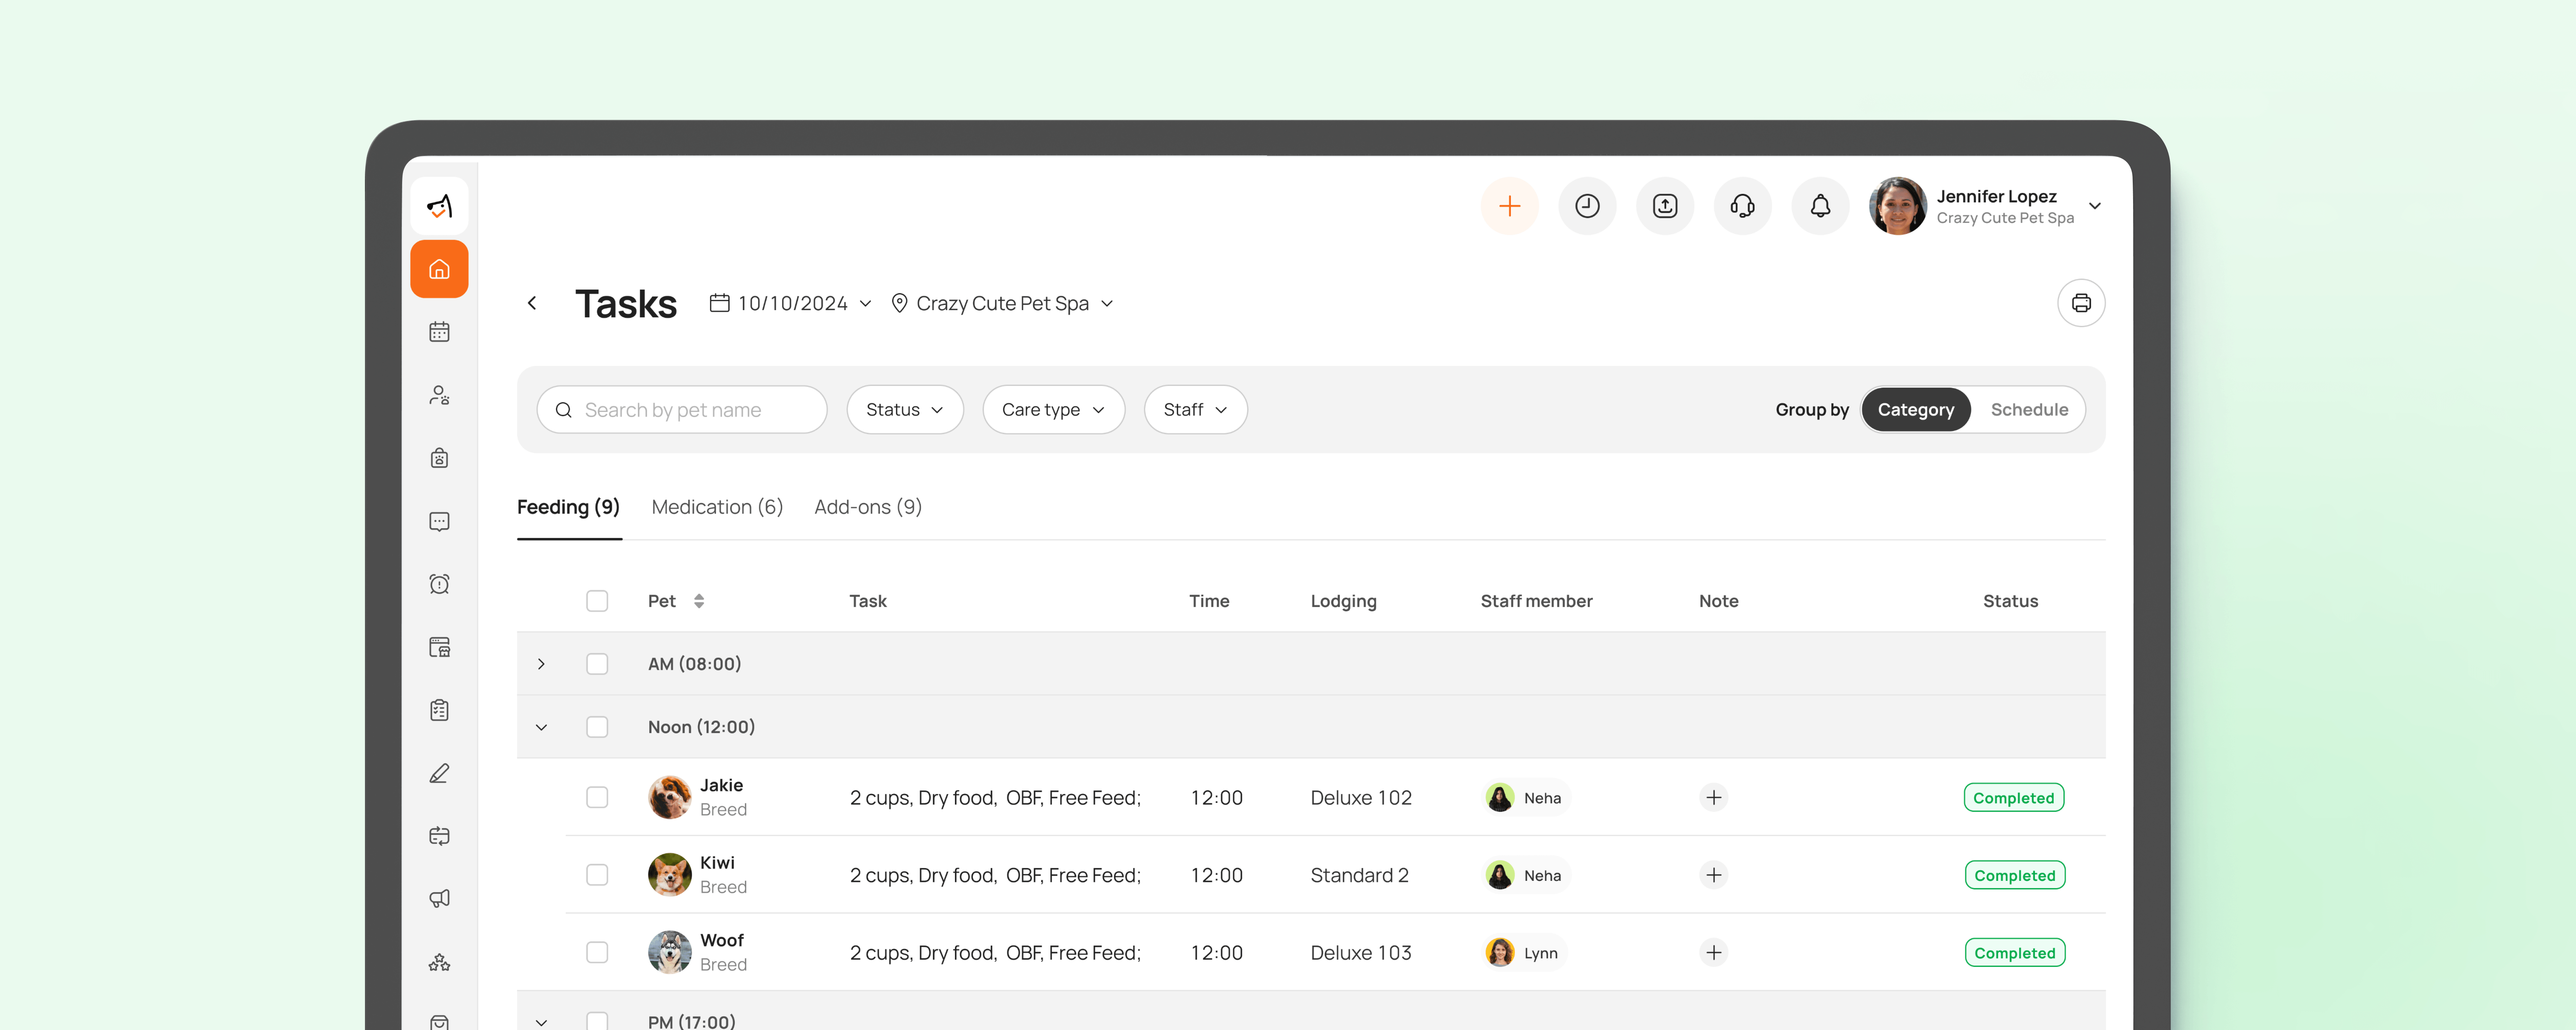Image resolution: width=2576 pixels, height=1030 pixels.
Task: Click the Completed status badge for Woof
Action: (2014, 952)
